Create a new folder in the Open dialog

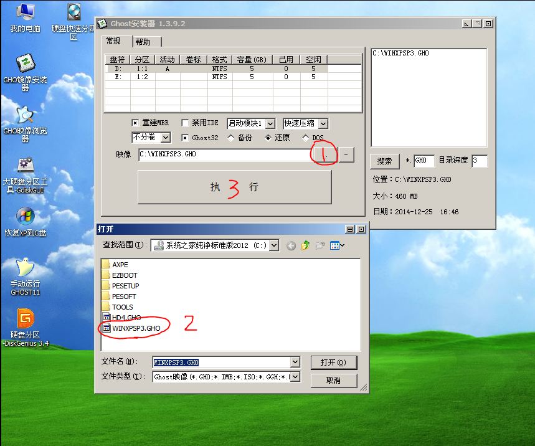320,245
